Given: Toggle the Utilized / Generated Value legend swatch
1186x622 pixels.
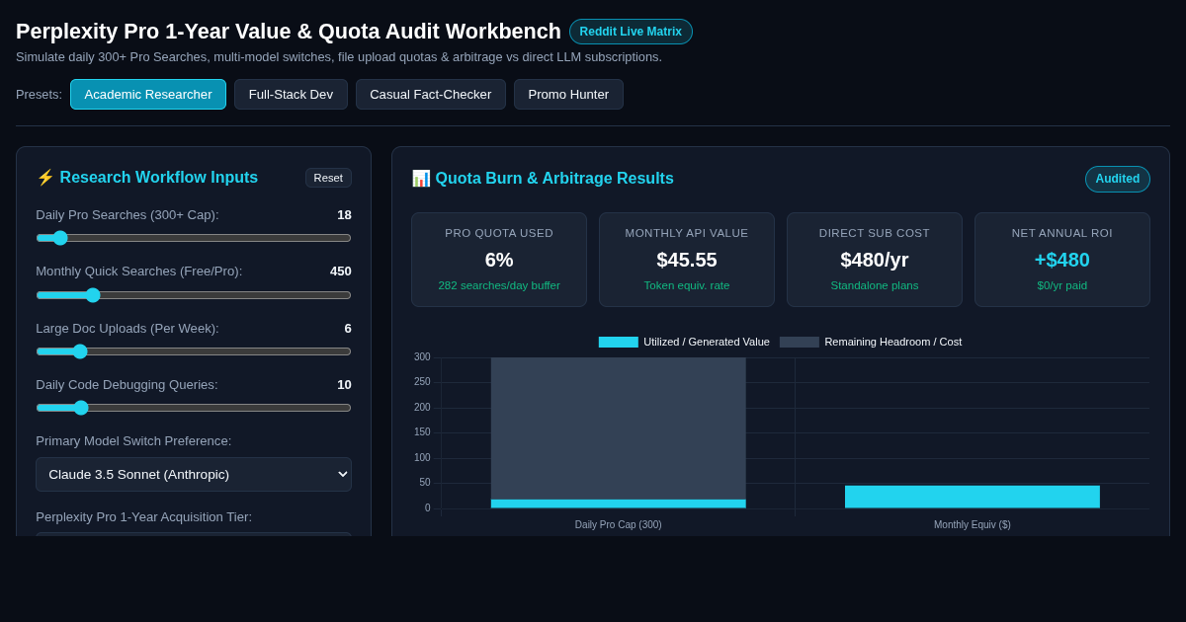Looking at the screenshot, I should 618,342.
